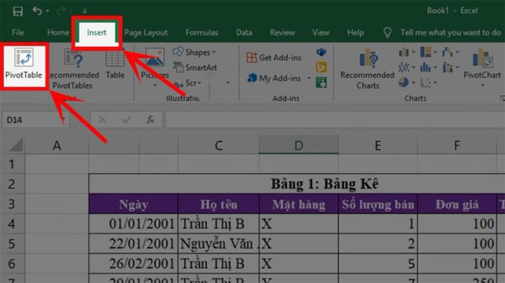This screenshot has width=505, height=283.
Task: Click the My Add-ins button
Action: (x=274, y=78)
